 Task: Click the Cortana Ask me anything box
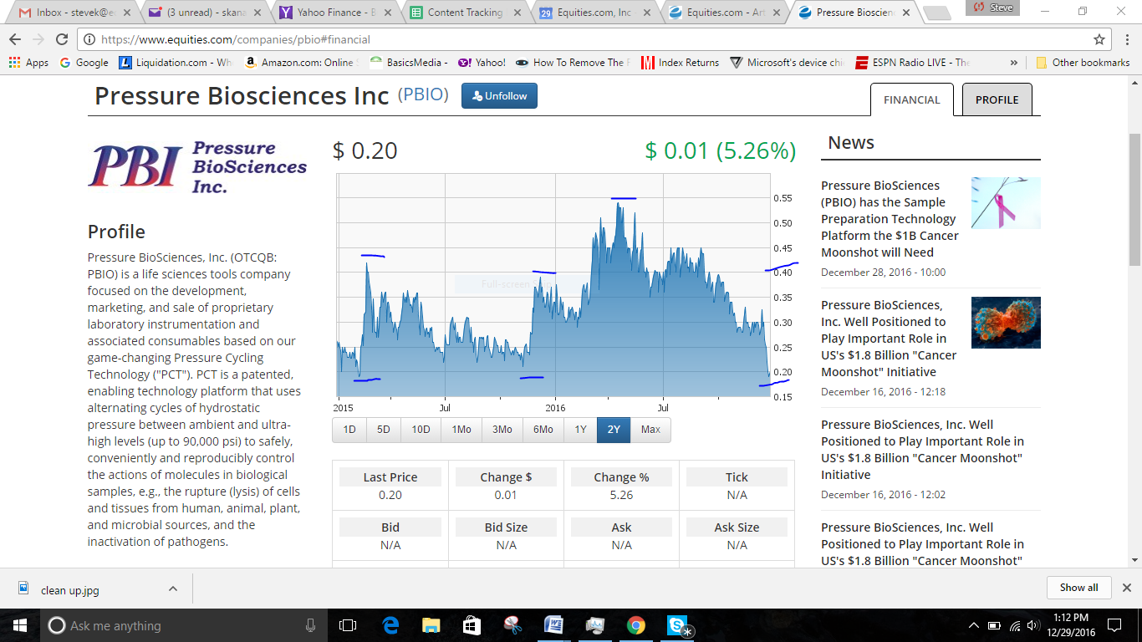(x=184, y=625)
